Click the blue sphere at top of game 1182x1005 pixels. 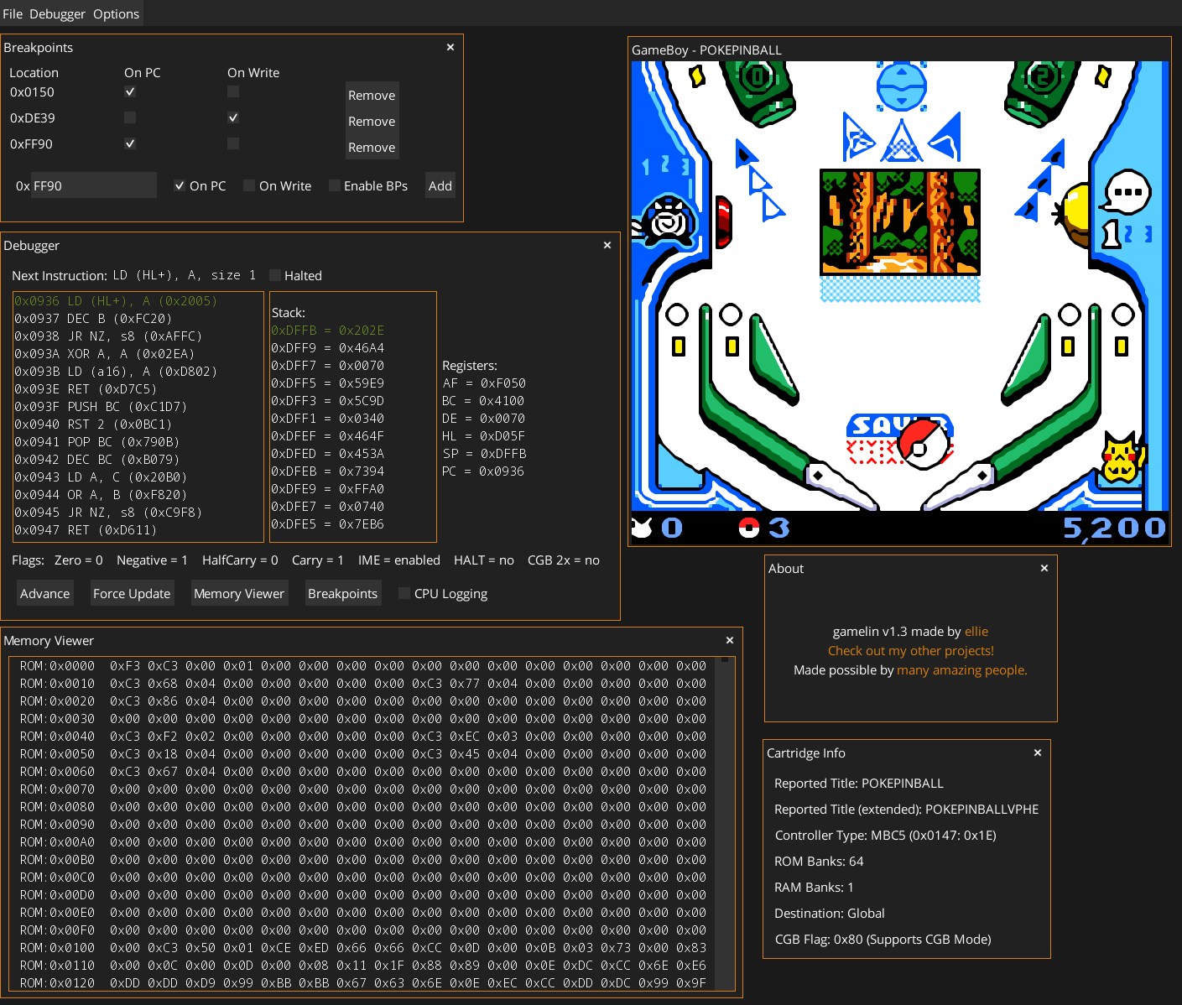point(901,86)
